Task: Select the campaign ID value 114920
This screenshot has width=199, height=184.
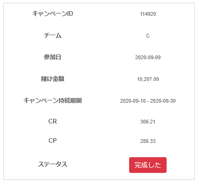Action: coord(148,14)
